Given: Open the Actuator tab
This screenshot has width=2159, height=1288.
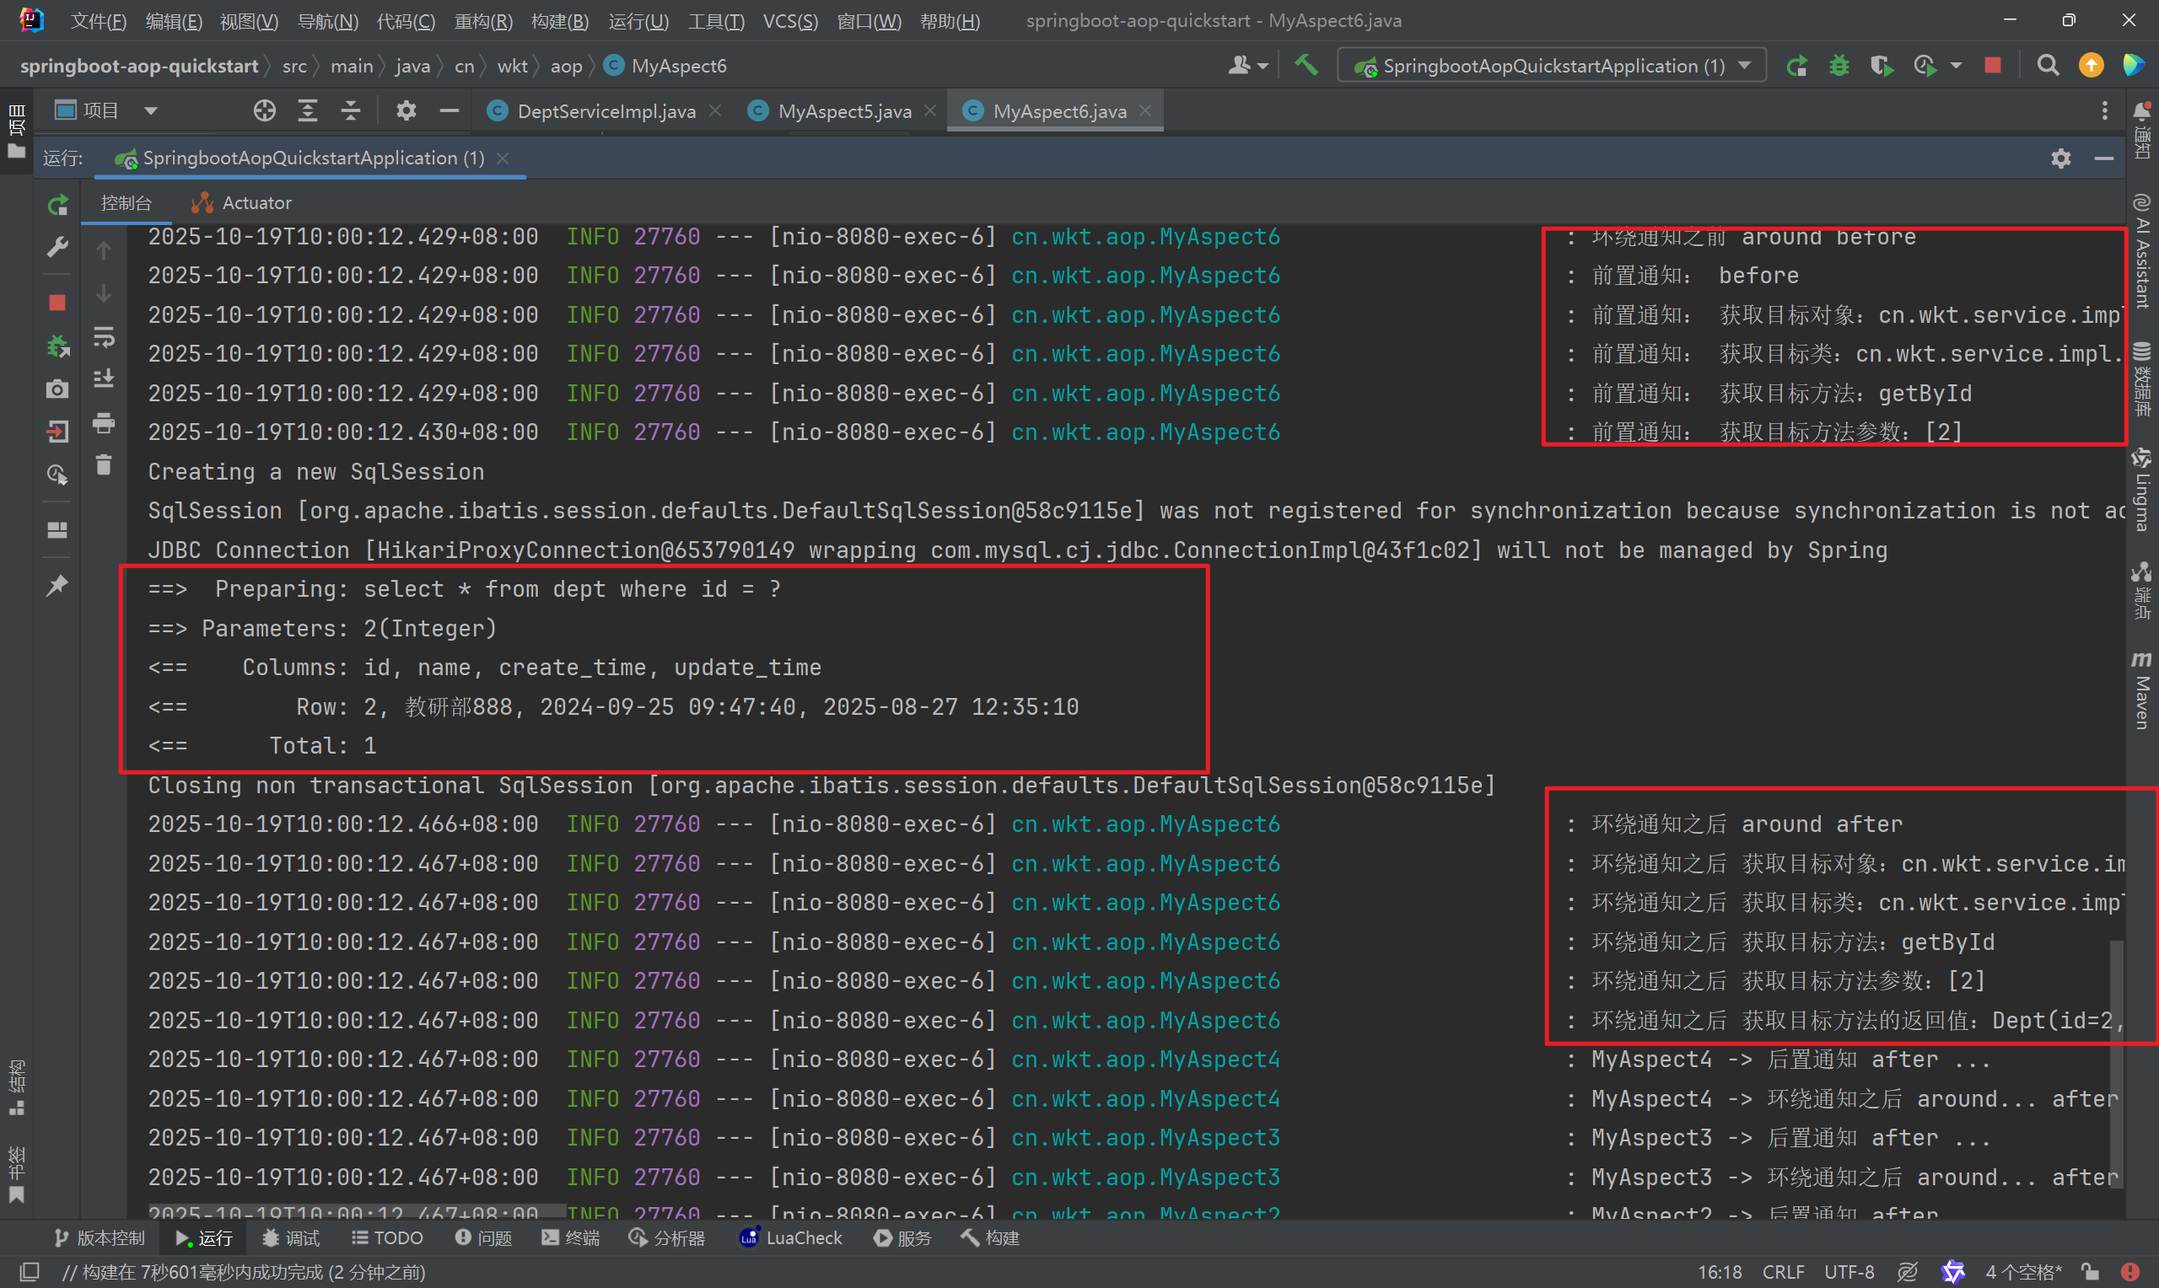Looking at the screenshot, I should coord(242,202).
